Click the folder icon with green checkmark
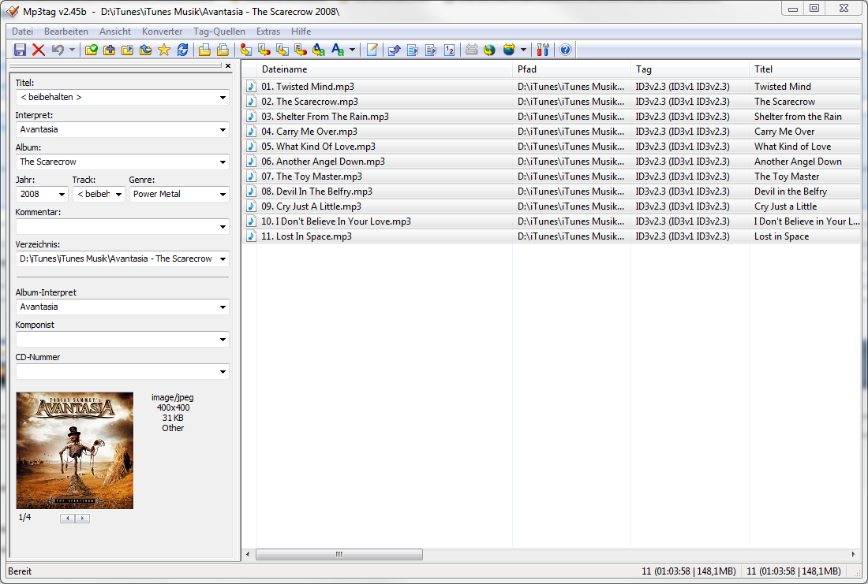The height and width of the screenshot is (584, 868). (x=92, y=50)
